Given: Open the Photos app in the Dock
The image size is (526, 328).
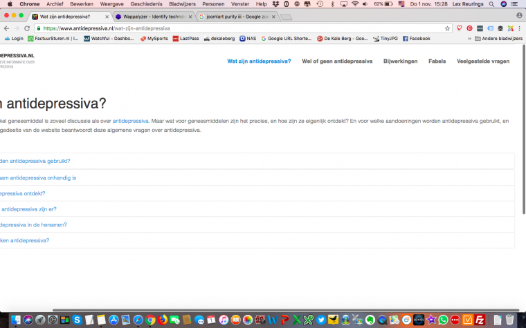Looking at the screenshot, I should click(248, 320).
